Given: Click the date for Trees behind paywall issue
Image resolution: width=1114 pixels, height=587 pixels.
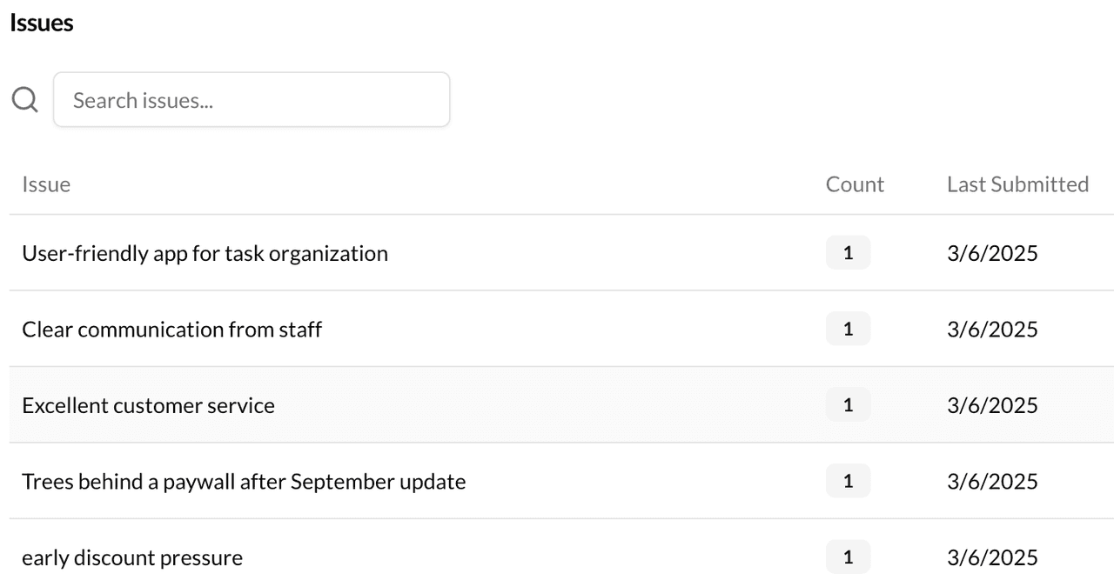Looking at the screenshot, I should 992,481.
